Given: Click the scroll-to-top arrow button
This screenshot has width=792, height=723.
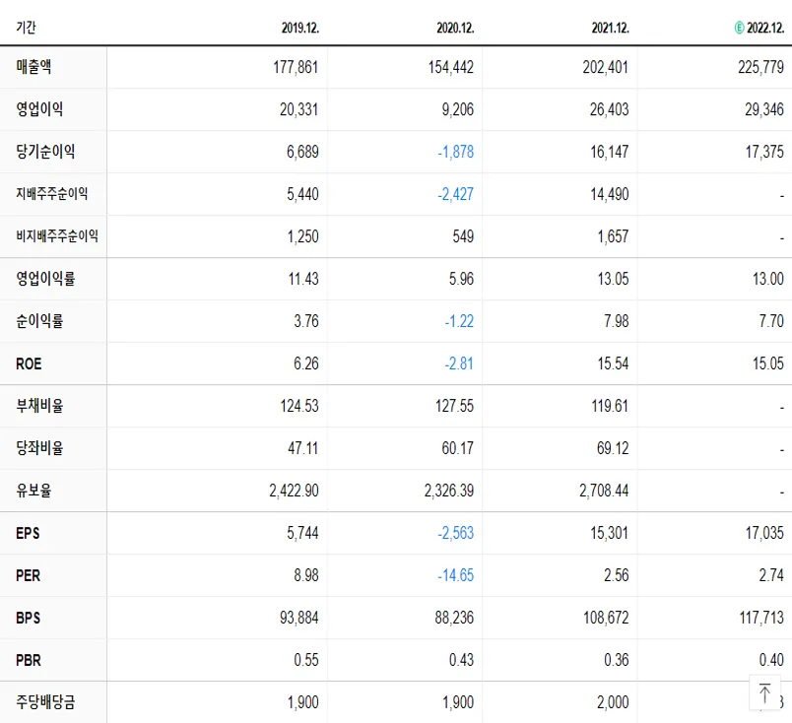Looking at the screenshot, I should click(x=765, y=692).
